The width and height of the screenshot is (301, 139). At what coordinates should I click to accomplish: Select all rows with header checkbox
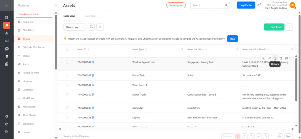[68, 49]
